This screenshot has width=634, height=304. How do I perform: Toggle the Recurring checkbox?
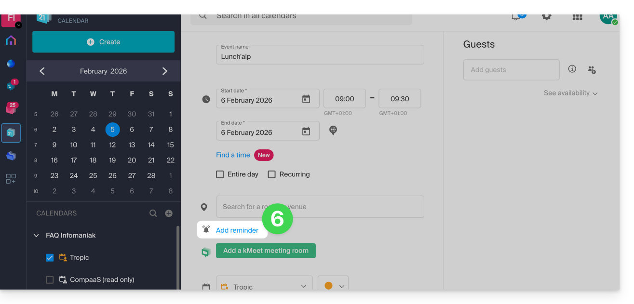[x=271, y=174]
